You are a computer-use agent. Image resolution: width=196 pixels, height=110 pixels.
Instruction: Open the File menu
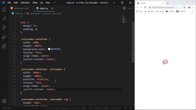pos(9,3)
